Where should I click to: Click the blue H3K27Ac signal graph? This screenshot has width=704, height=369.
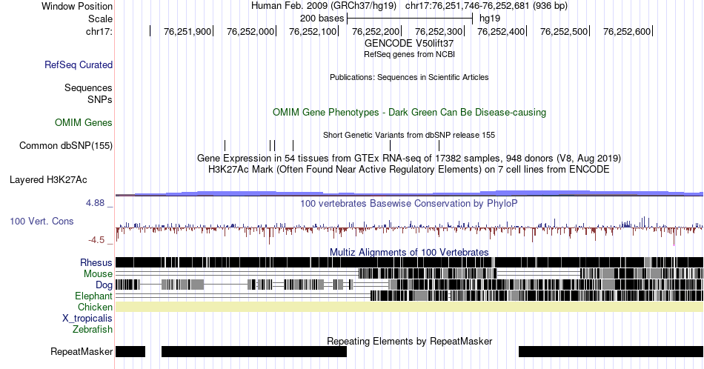tap(410, 193)
